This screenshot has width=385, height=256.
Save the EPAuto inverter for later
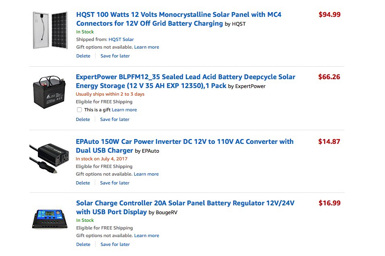point(114,183)
